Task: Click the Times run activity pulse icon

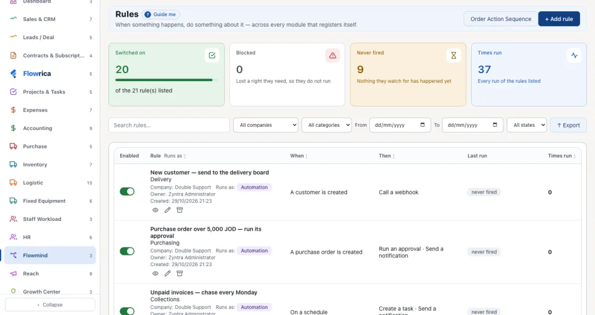Action: coord(574,55)
